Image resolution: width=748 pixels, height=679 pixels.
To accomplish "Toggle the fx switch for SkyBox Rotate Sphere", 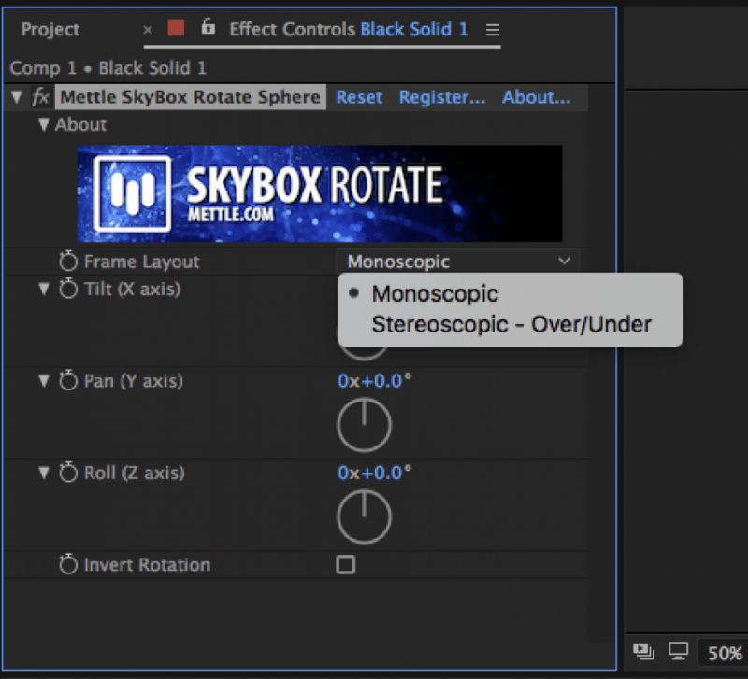I will coord(40,98).
